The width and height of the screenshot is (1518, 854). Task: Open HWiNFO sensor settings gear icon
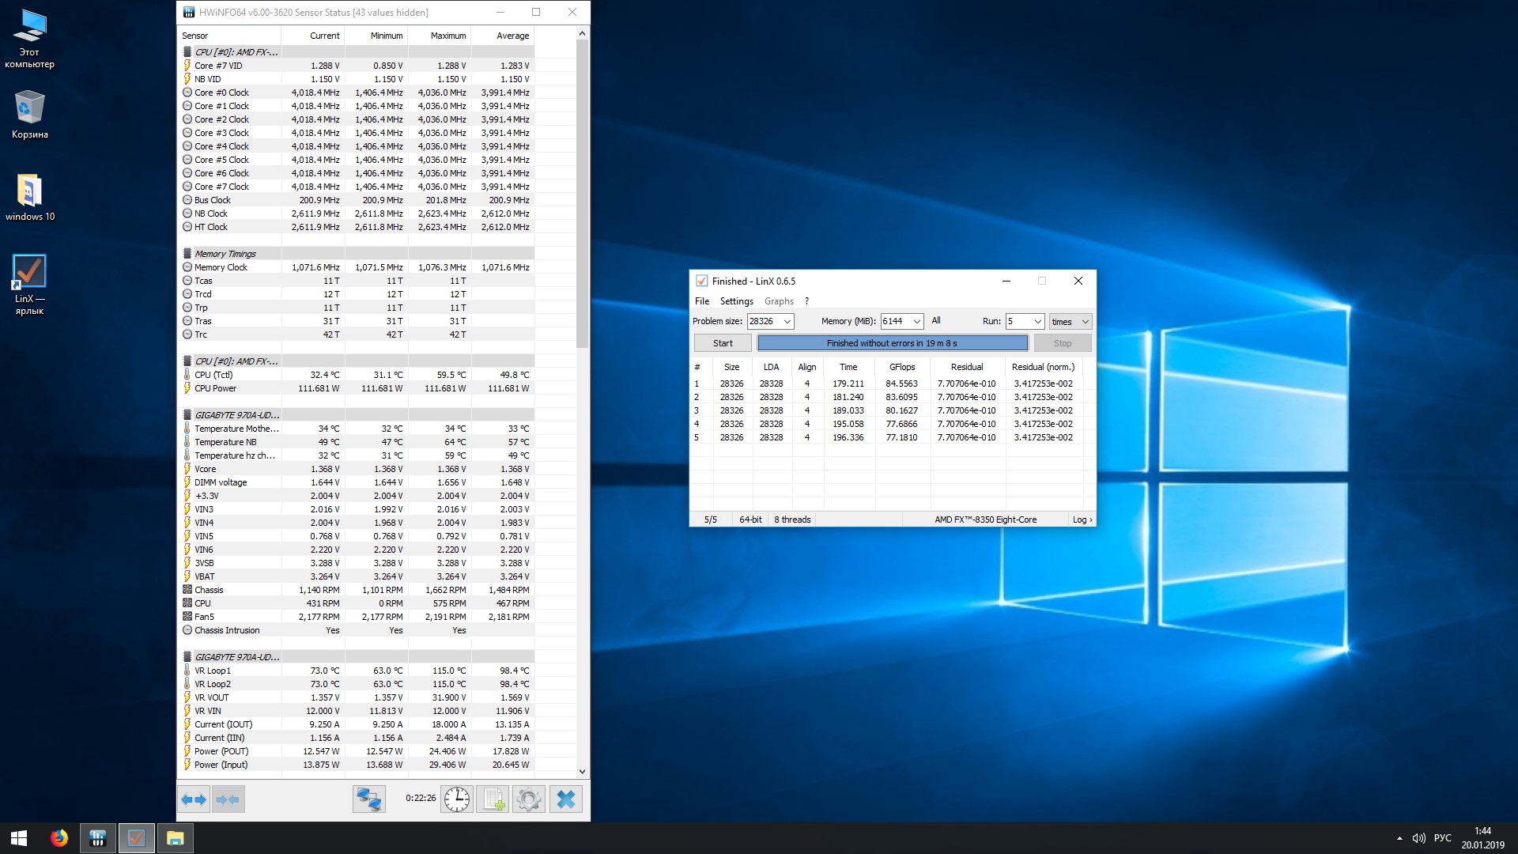[x=529, y=799]
